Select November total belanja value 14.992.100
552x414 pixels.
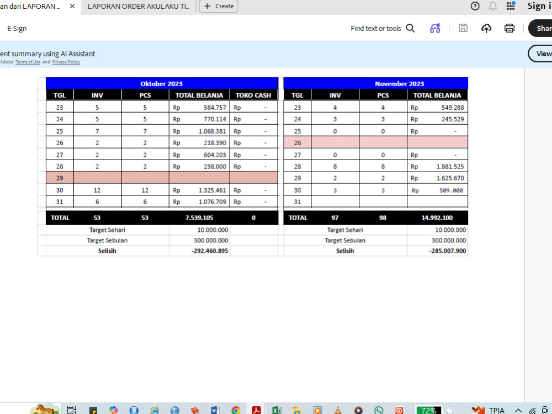pyautogui.click(x=437, y=217)
